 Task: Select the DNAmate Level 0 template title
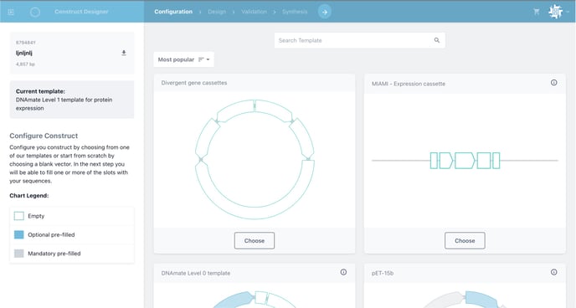pyautogui.click(x=195, y=273)
